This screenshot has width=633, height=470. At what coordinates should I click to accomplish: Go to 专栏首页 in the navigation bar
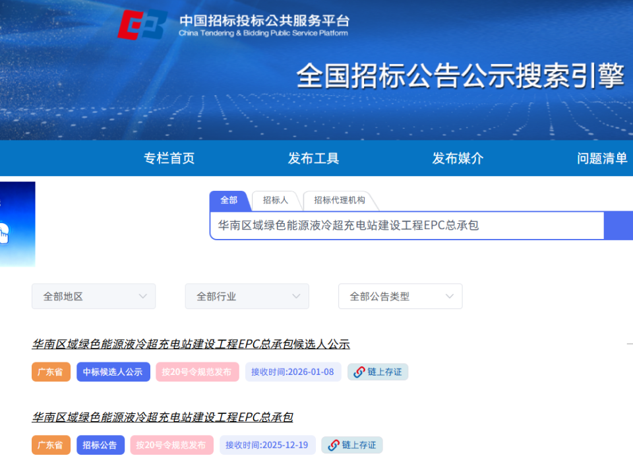click(x=169, y=158)
